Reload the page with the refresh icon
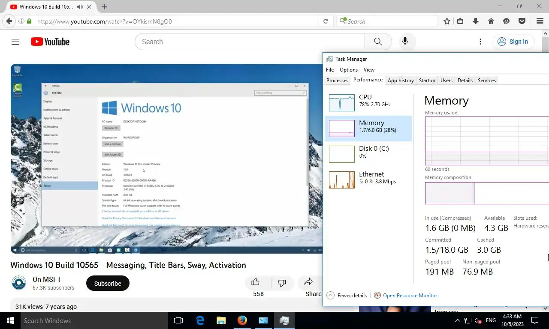The image size is (549, 329). [326, 21]
